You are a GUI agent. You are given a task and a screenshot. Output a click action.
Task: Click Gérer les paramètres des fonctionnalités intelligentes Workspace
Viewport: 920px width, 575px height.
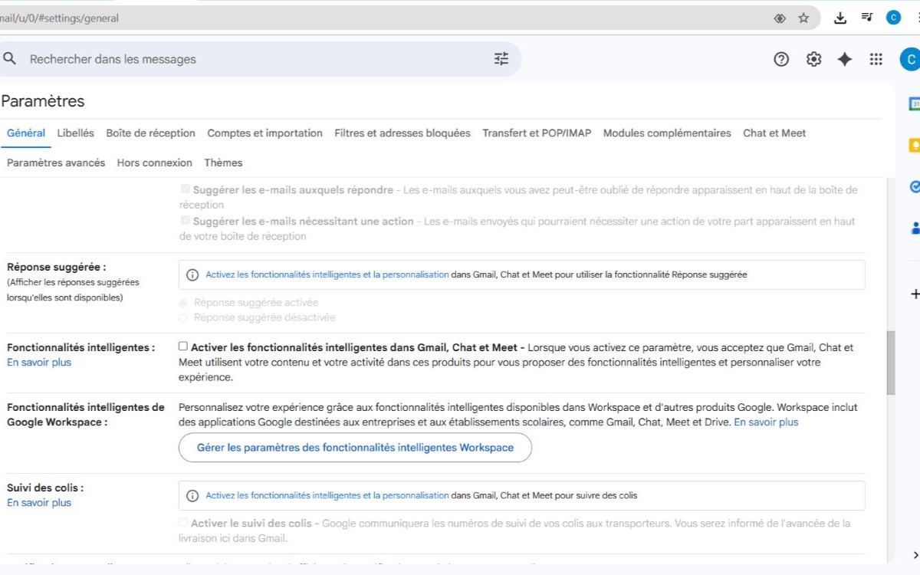tap(355, 447)
